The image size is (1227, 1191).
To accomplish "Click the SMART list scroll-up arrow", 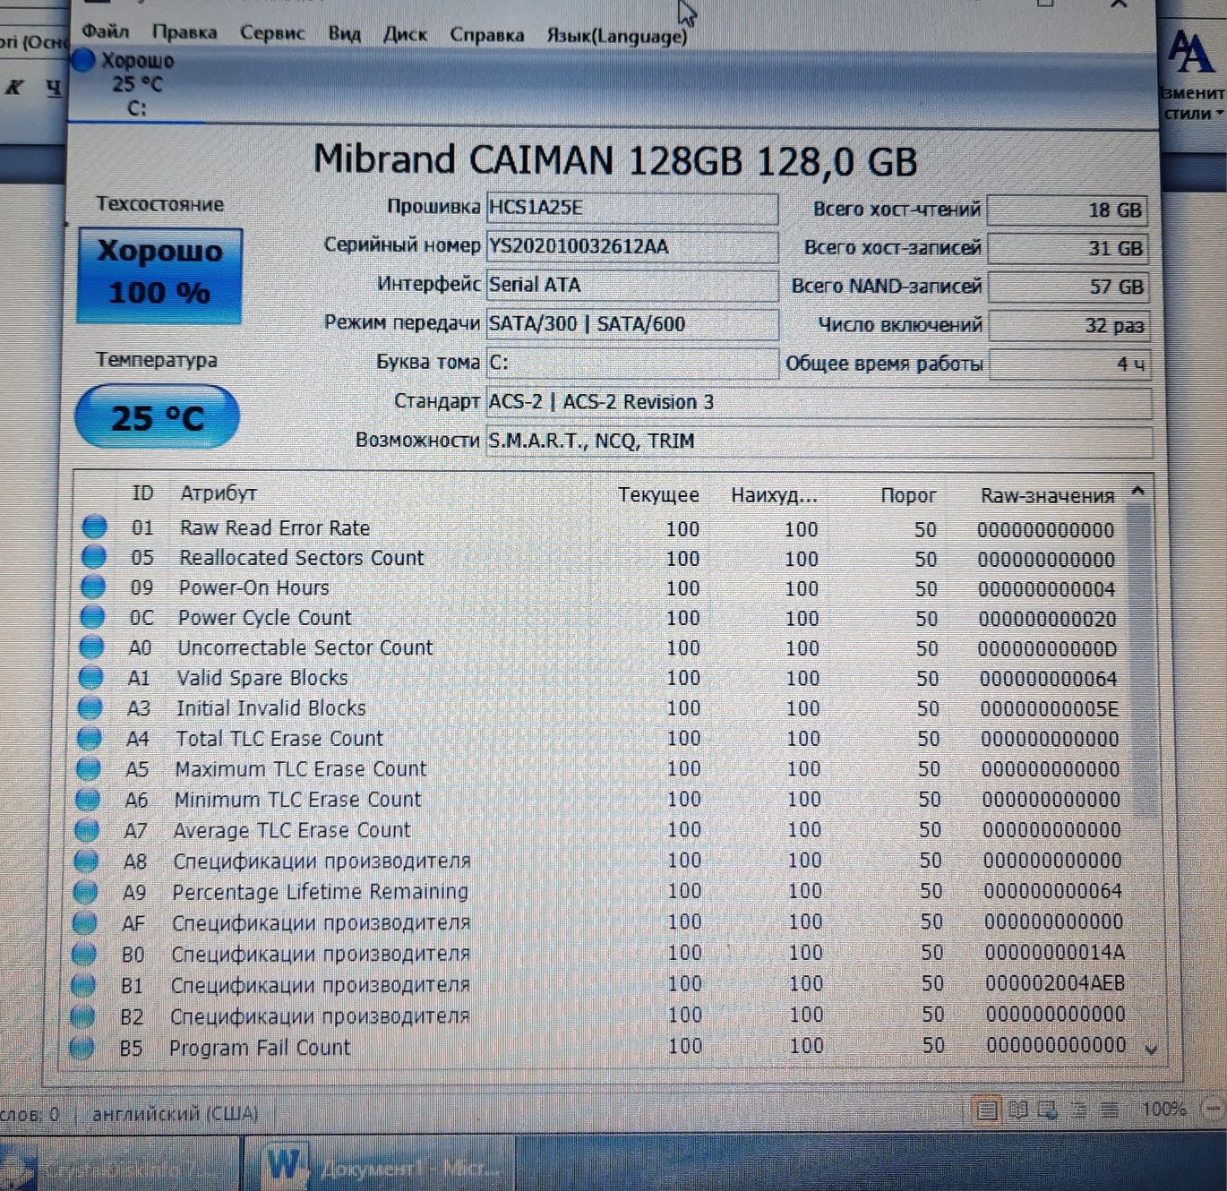I will click(x=1138, y=491).
